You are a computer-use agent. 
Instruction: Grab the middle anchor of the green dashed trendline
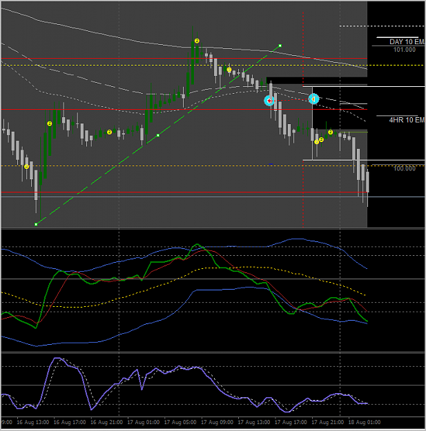[158, 135]
